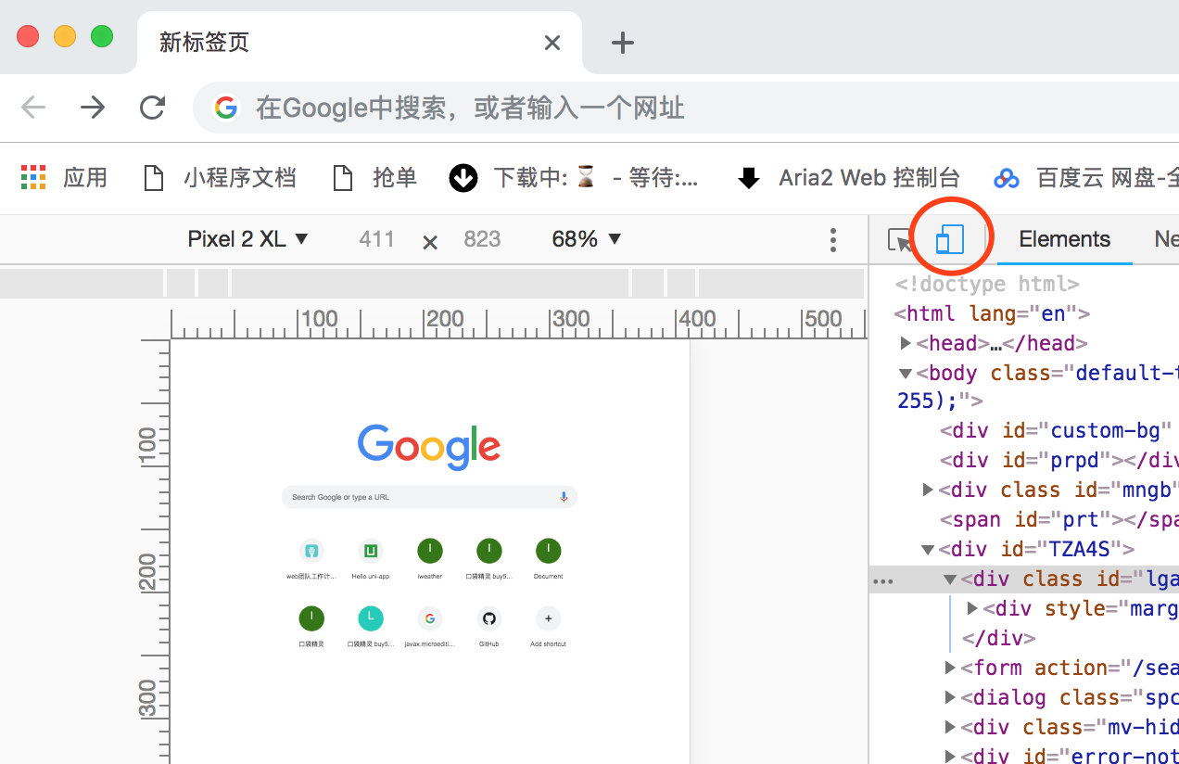The image size is (1179, 764).
Task: Expand the head element node
Action: [x=906, y=343]
